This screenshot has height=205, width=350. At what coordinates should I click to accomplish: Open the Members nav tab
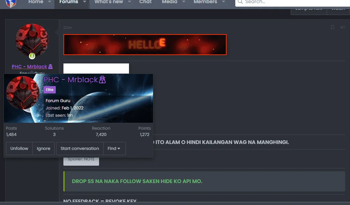tap(205, 2)
